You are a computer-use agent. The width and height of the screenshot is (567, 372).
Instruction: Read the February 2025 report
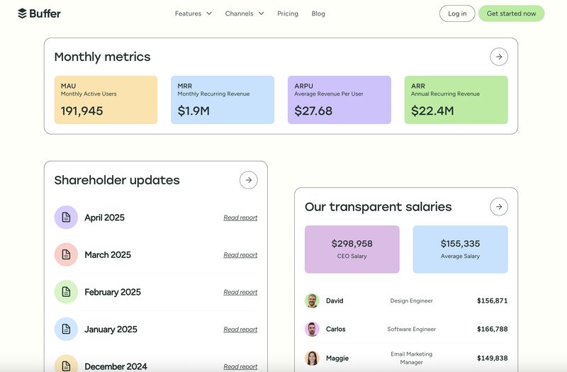(x=240, y=292)
